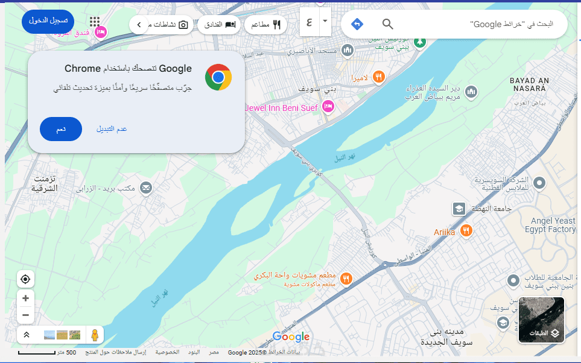Open the language input dropdown arrow

click(325, 21)
